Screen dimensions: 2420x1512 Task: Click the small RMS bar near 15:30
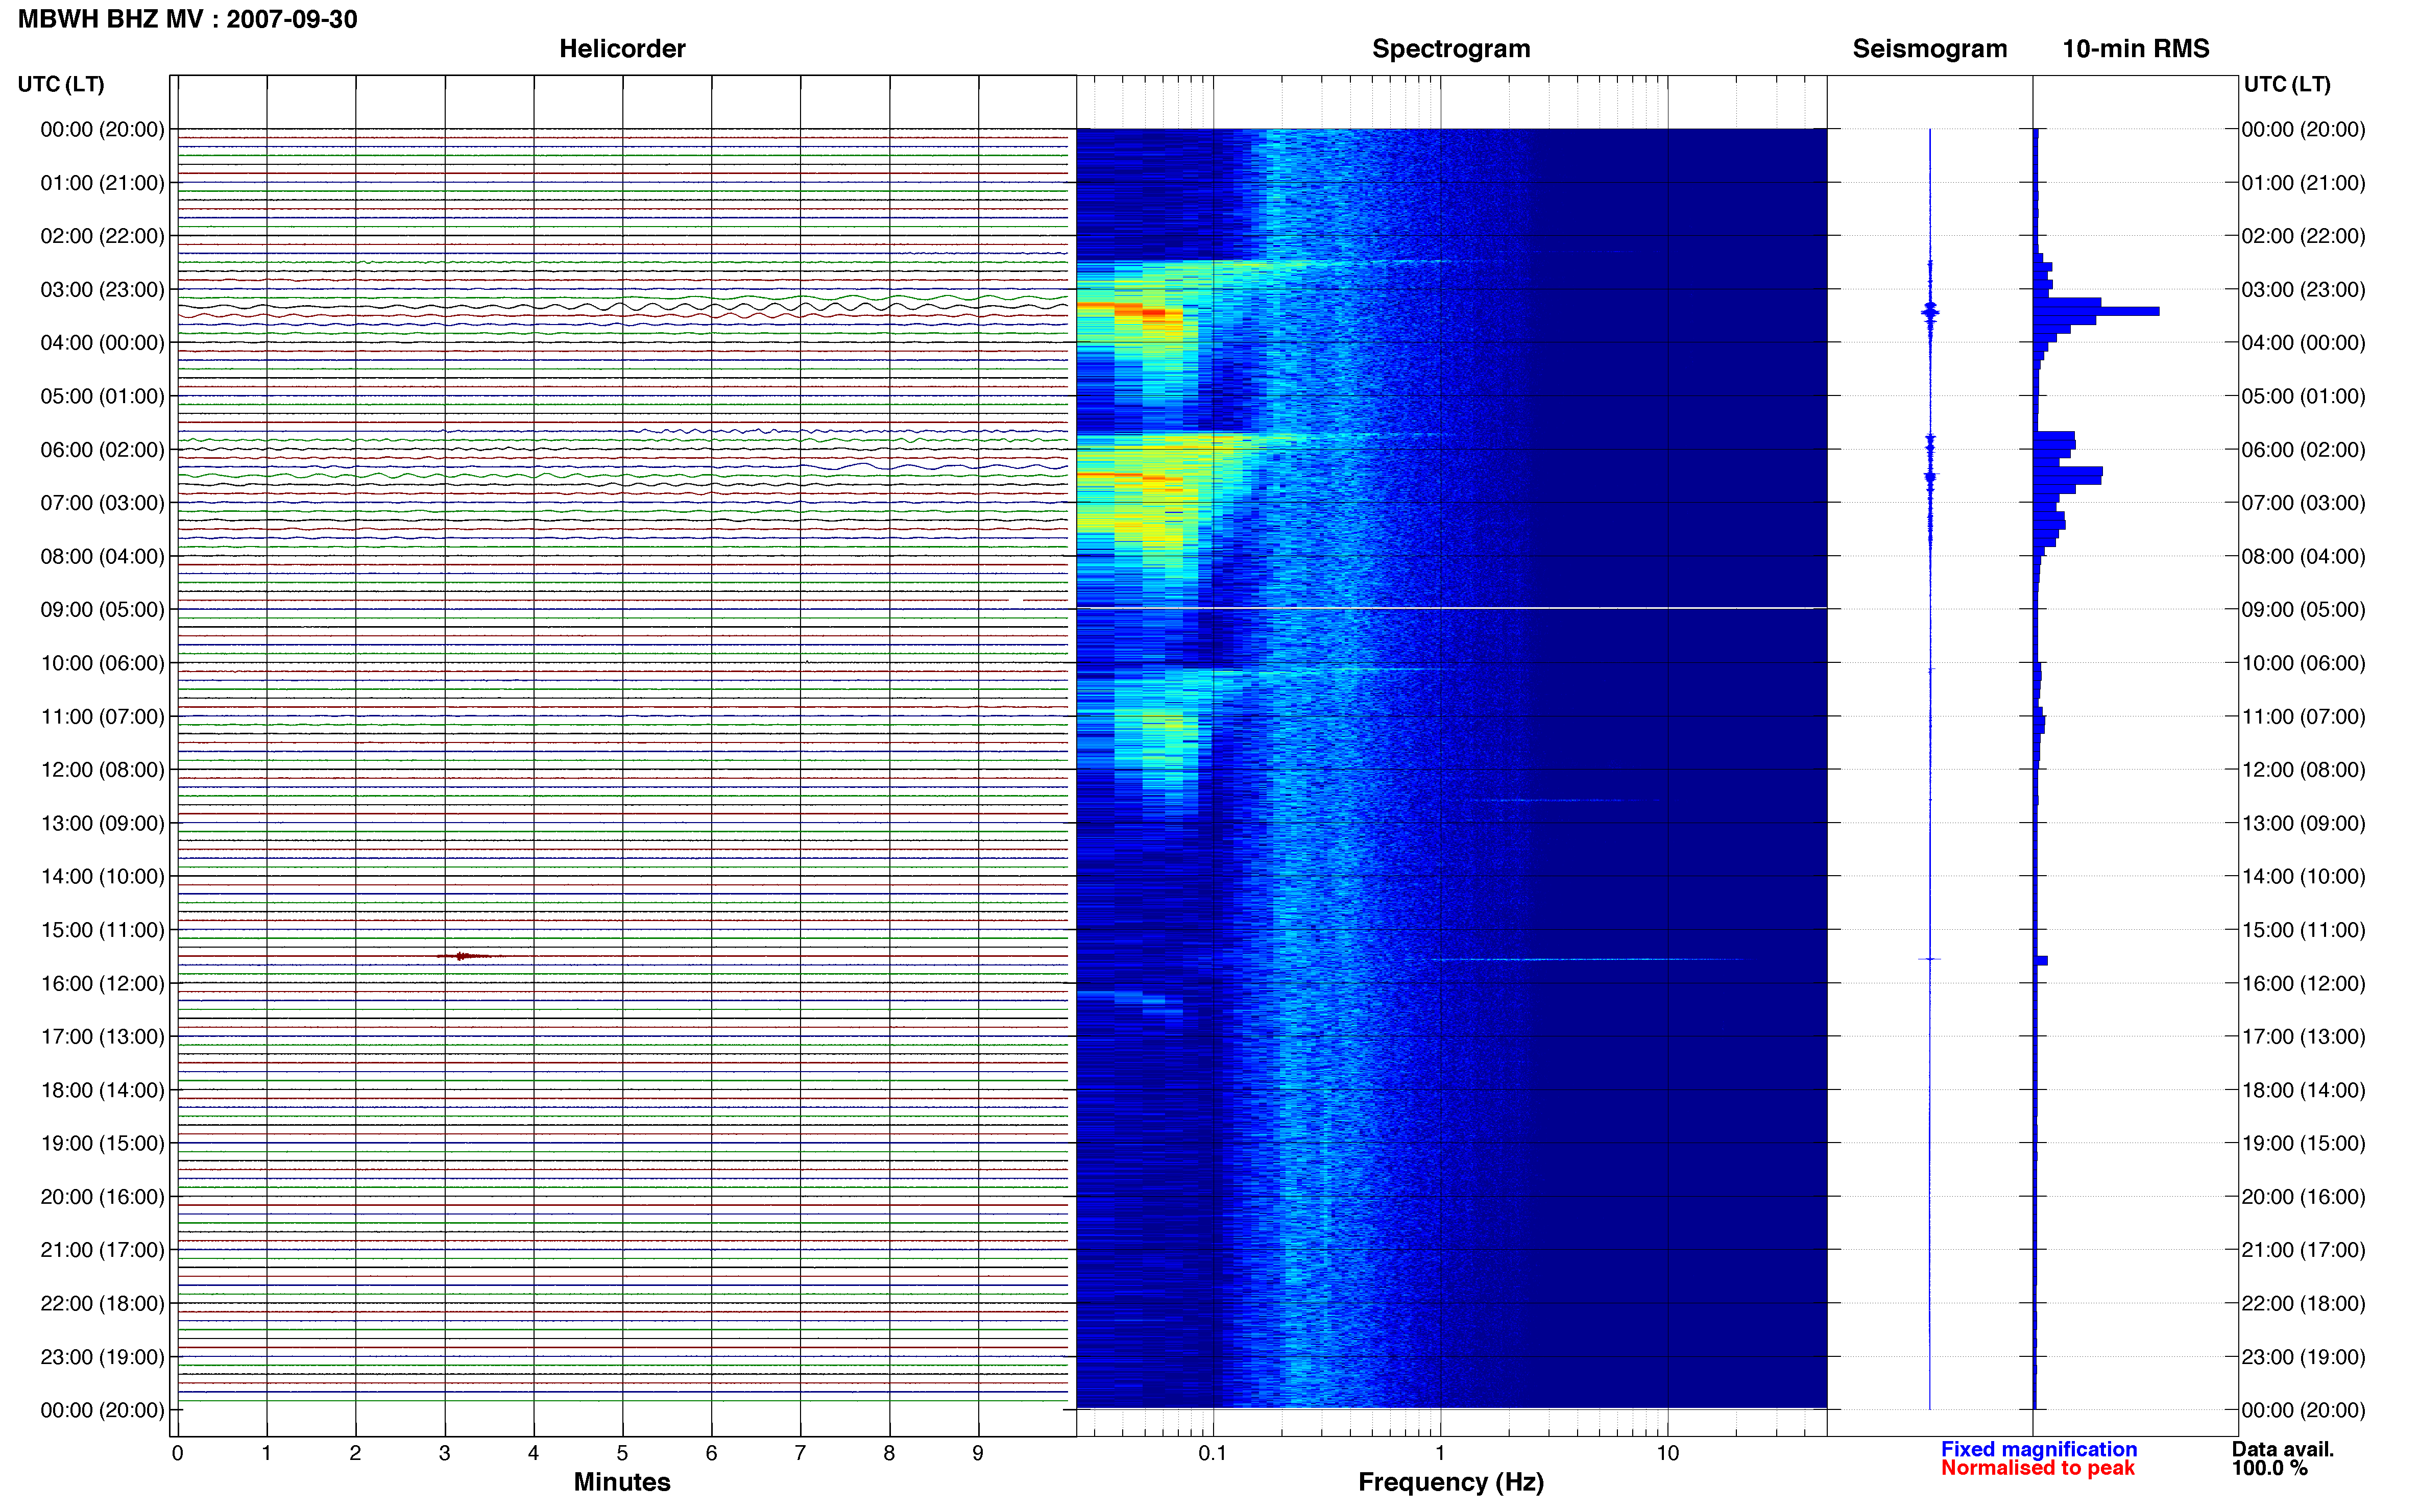(x=2041, y=961)
